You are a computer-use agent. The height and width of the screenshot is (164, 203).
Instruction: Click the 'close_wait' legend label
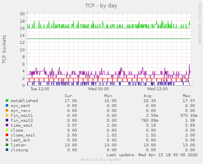pyautogui.click(x=23, y=135)
